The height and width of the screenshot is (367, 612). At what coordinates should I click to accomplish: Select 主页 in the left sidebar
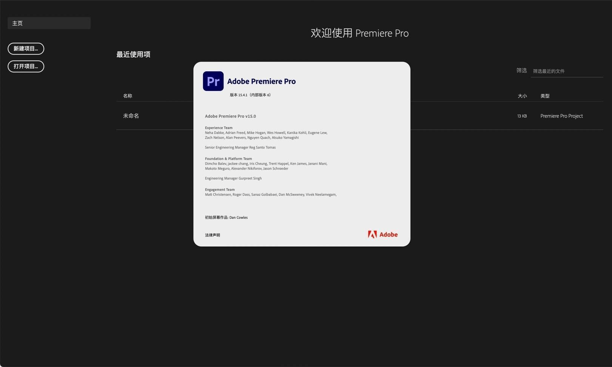point(17,23)
